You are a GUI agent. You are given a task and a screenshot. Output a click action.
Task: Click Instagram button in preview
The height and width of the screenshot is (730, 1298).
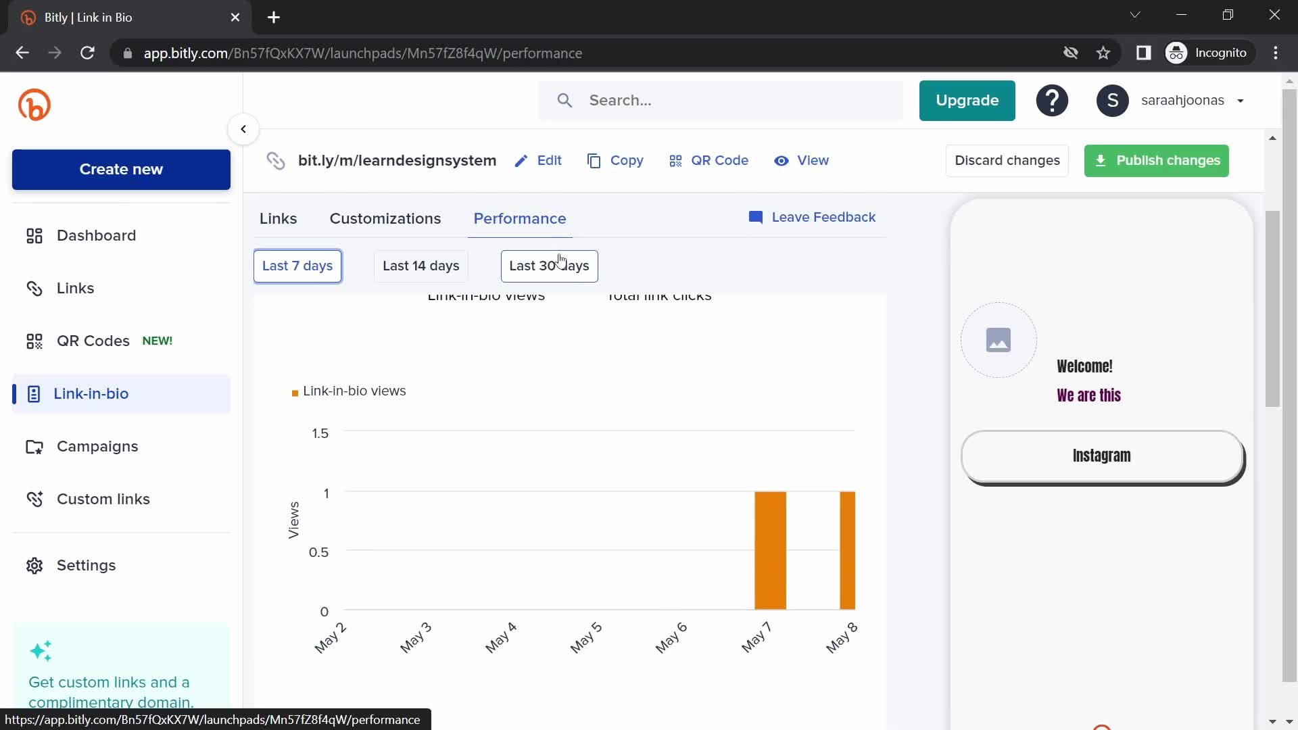click(1102, 456)
